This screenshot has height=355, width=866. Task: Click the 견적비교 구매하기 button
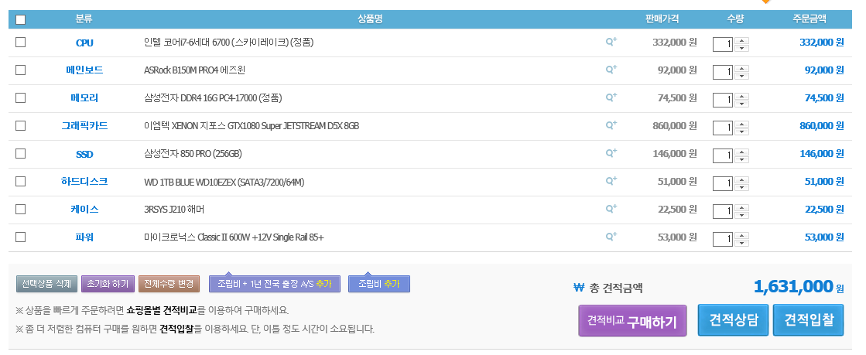(x=632, y=321)
